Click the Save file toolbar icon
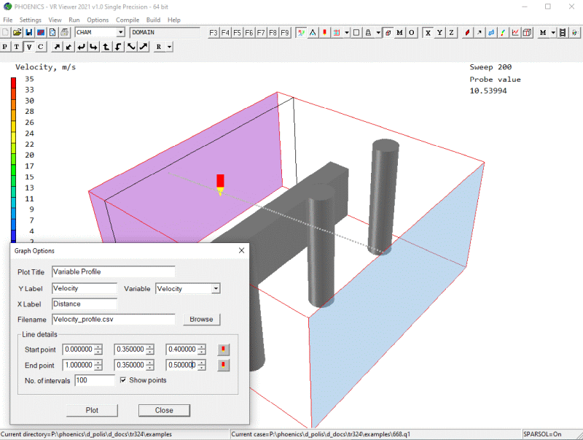Image resolution: width=583 pixels, height=440 pixels. tap(28, 32)
